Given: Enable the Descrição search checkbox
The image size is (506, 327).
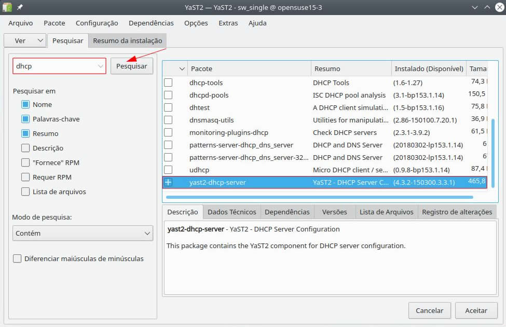Looking at the screenshot, I should [x=25, y=148].
